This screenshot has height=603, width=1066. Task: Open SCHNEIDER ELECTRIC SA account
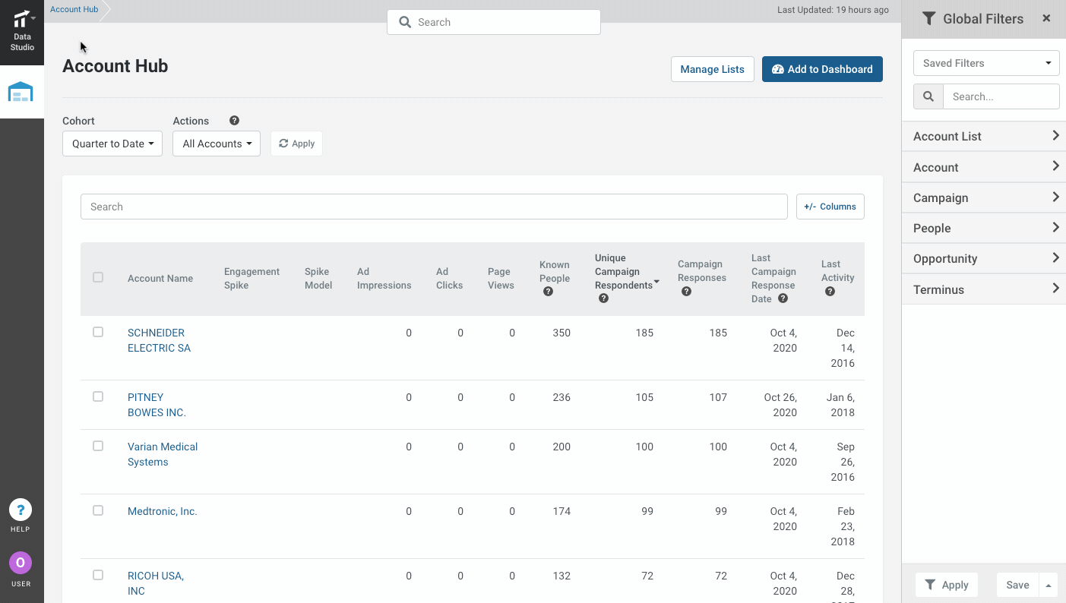pos(159,340)
